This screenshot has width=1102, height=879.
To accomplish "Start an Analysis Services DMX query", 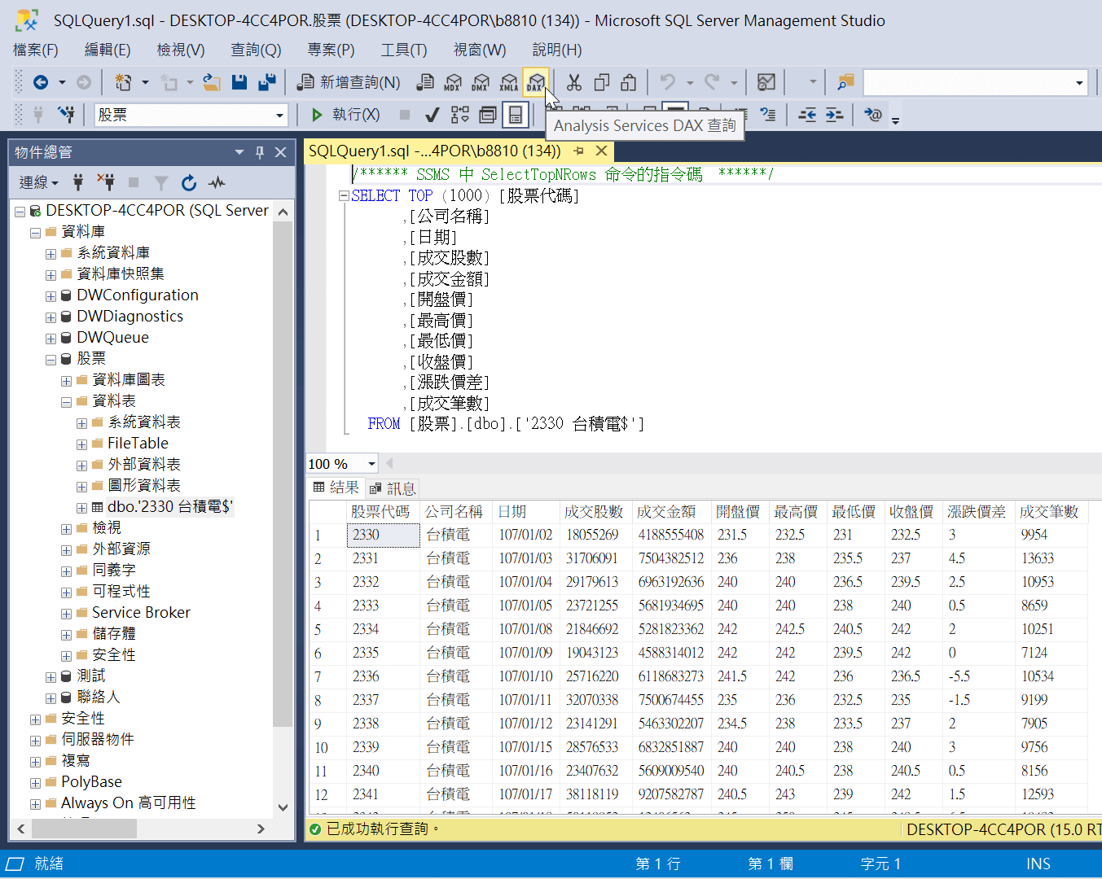I will pyautogui.click(x=481, y=82).
